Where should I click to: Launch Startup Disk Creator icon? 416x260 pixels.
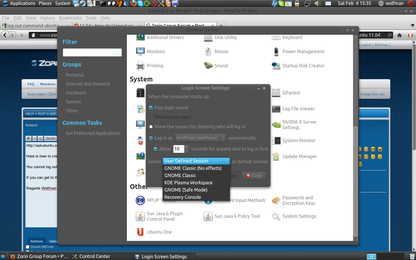pyautogui.click(x=276, y=66)
